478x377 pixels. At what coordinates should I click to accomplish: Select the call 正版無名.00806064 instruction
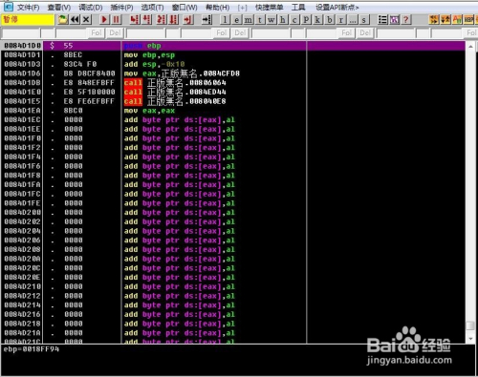tap(175, 83)
